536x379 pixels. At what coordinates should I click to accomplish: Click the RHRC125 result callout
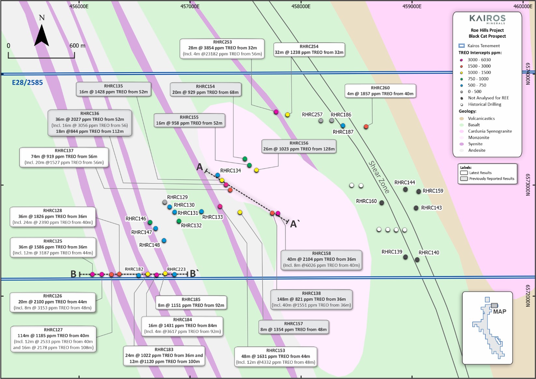tap(53, 247)
